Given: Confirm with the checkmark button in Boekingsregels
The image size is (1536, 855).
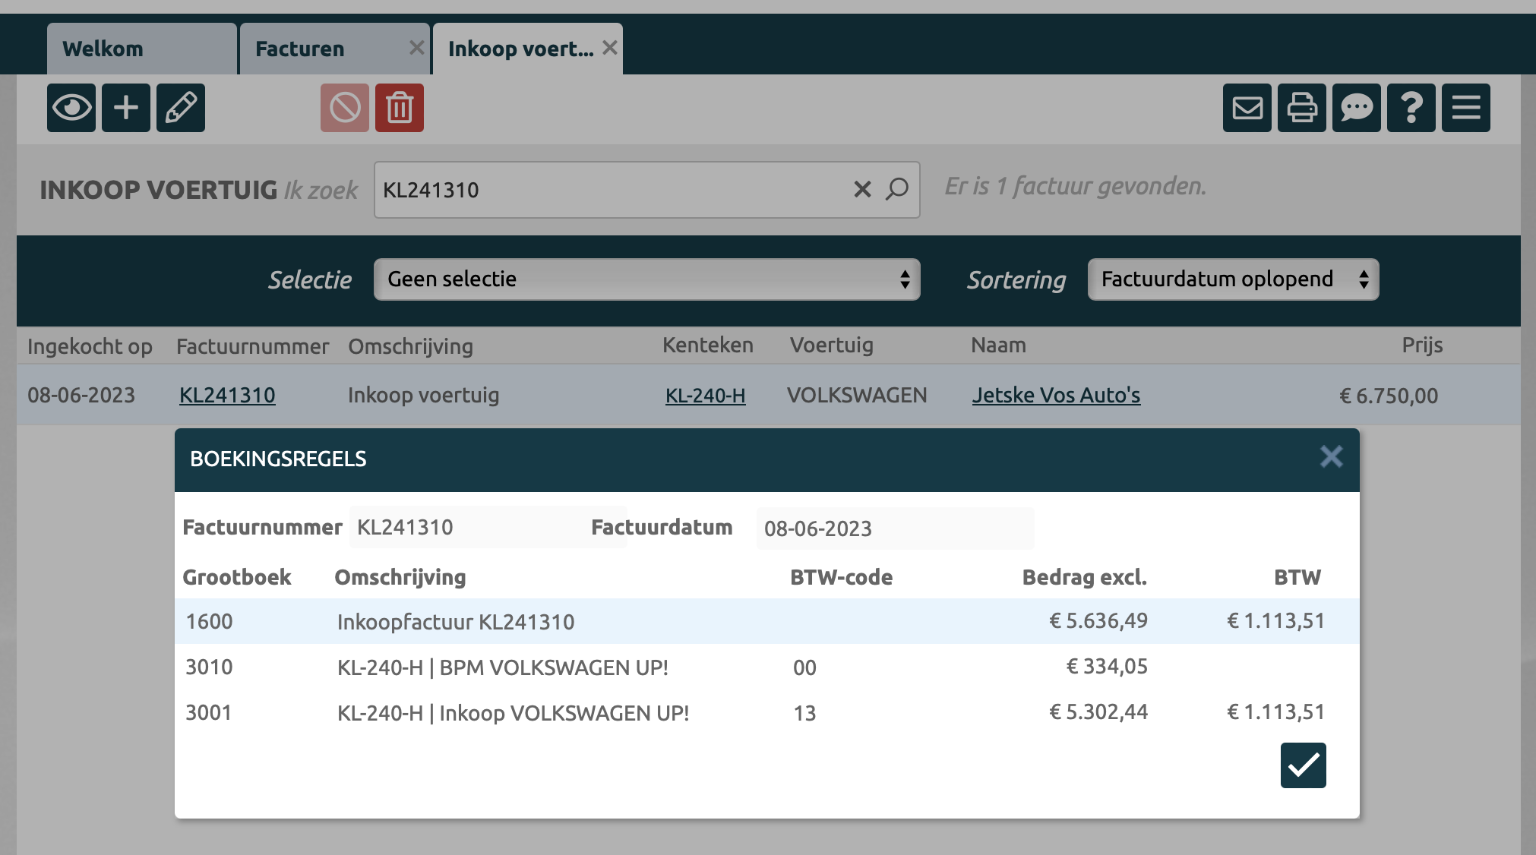Looking at the screenshot, I should tap(1304, 765).
